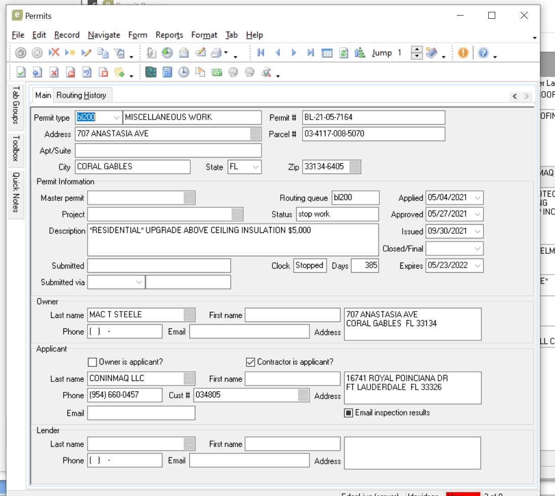Click the Owner last name ellipsis button
The width and height of the screenshot is (555, 496).
click(x=189, y=315)
